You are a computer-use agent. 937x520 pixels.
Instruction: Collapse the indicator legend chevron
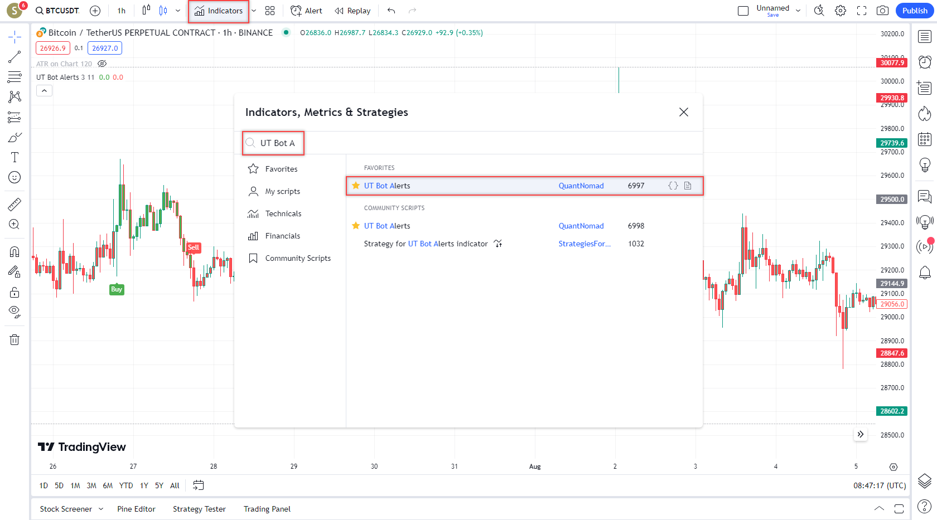click(x=44, y=91)
